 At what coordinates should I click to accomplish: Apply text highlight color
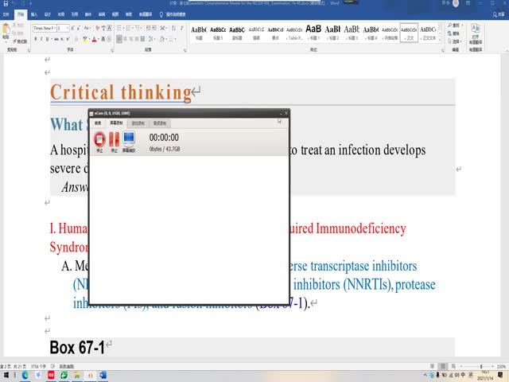click(x=84, y=38)
